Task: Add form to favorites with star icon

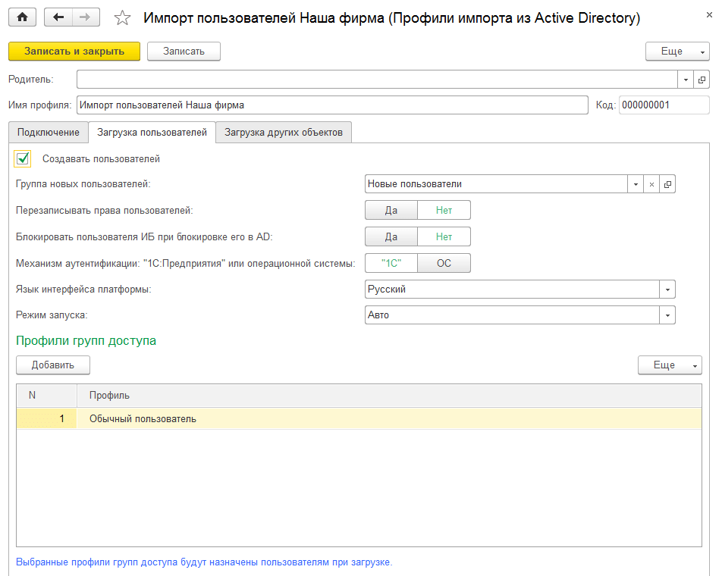Action: pyautogui.click(x=122, y=17)
